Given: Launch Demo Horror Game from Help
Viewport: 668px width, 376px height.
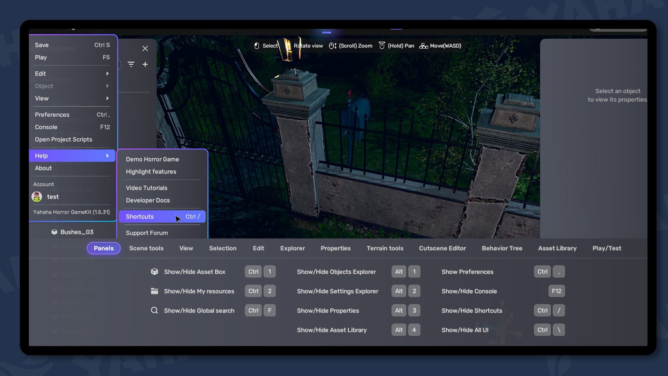Looking at the screenshot, I should (152, 159).
